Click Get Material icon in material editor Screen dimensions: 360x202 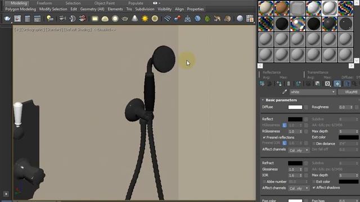pyautogui.click(x=262, y=84)
